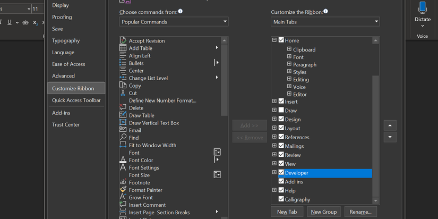Toggle the Developer tab checkbox

click(281, 173)
